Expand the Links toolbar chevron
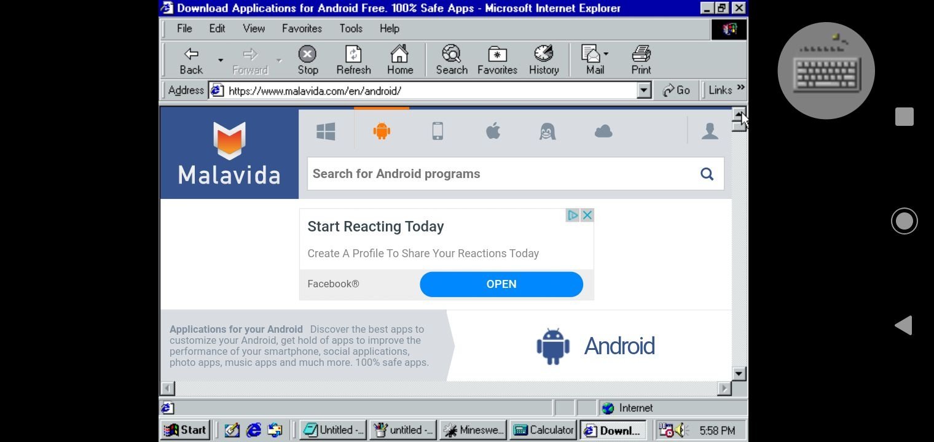 point(740,88)
